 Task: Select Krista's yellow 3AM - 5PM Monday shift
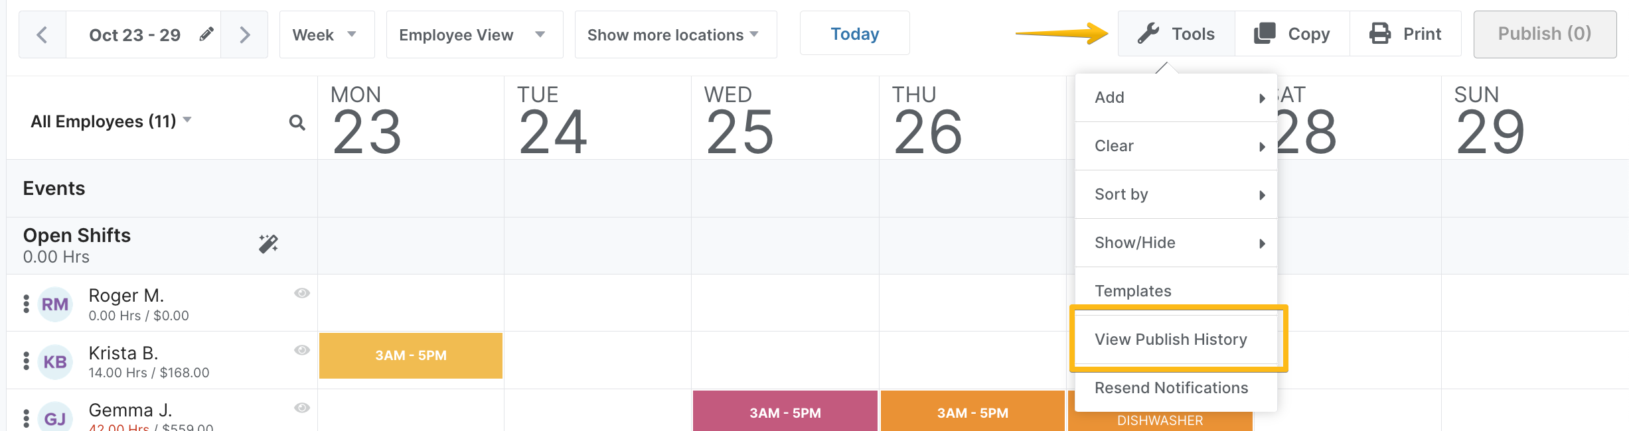(x=411, y=355)
